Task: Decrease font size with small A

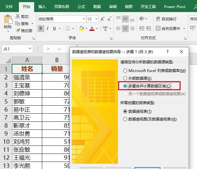Action: (109, 19)
